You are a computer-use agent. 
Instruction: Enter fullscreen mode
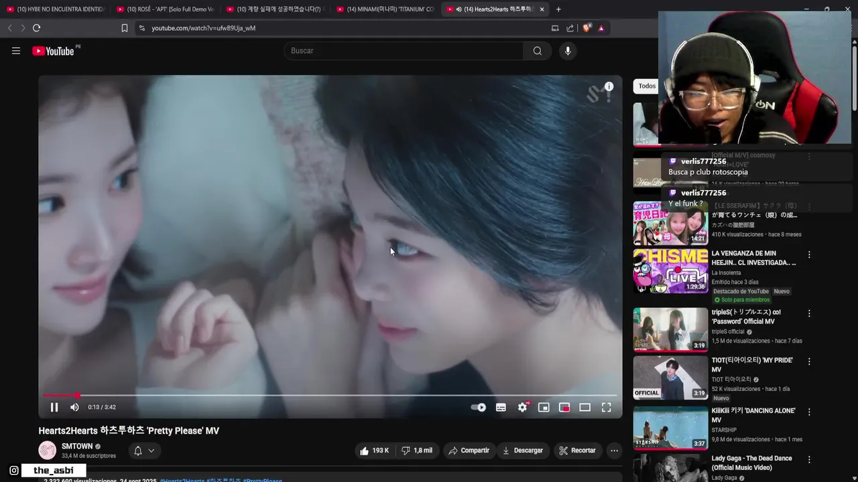(606, 407)
